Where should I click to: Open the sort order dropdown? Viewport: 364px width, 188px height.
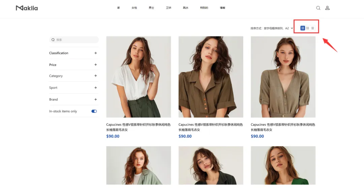(x=272, y=28)
